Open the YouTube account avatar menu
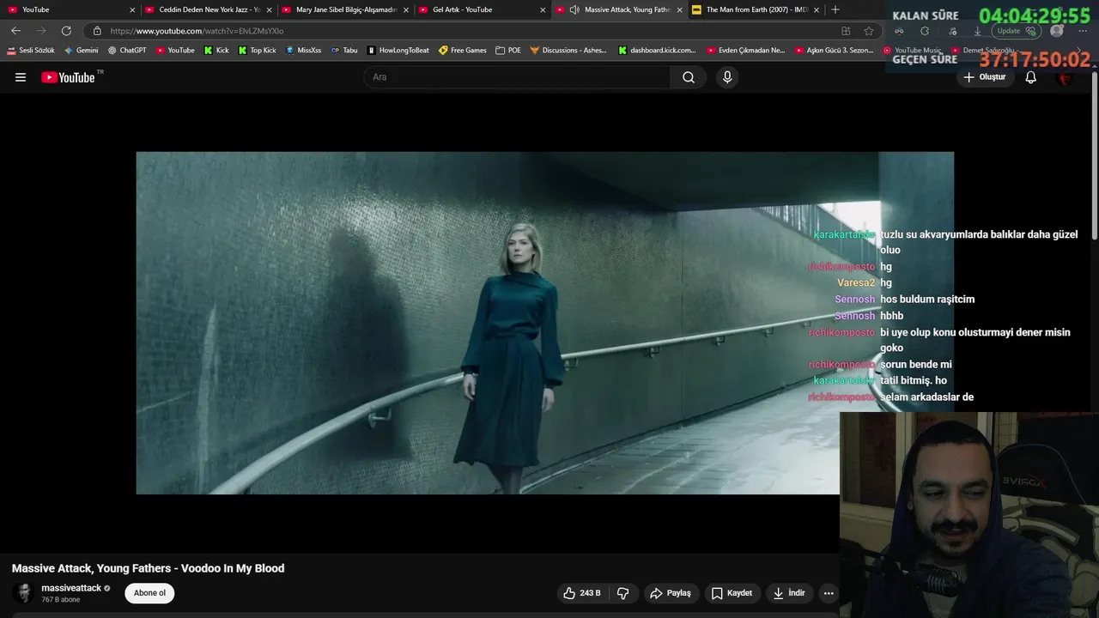The width and height of the screenshot is (1099, 618). coord(1066,77)
